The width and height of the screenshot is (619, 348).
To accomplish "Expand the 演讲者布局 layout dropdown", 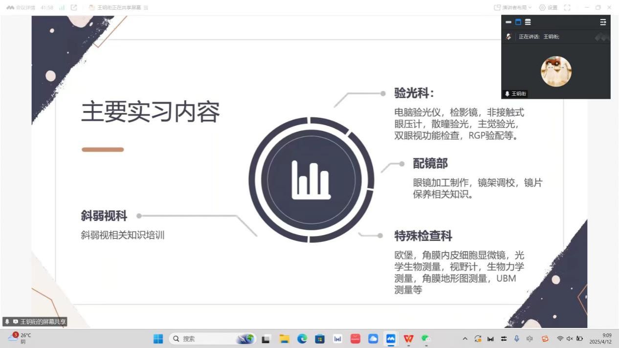I will tap(513, 7).
